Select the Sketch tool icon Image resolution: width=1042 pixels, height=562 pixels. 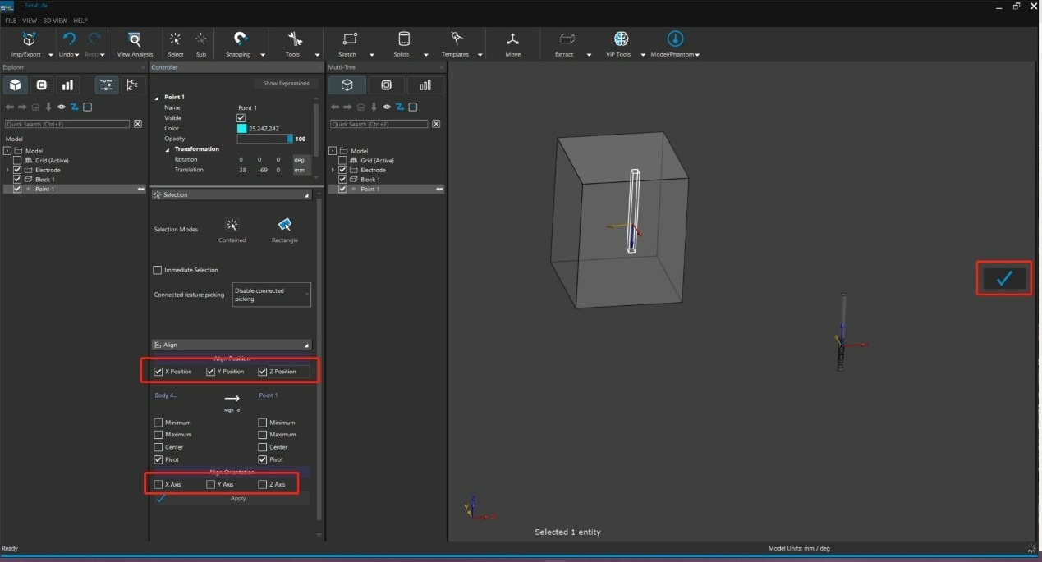pyautogui.click(x=350, y=39)
